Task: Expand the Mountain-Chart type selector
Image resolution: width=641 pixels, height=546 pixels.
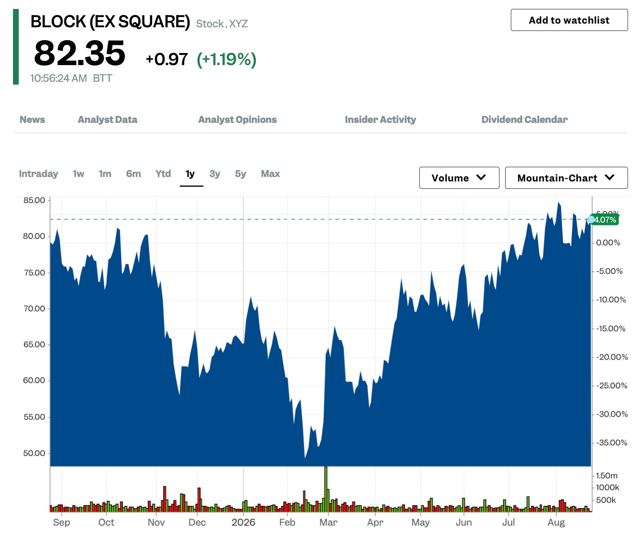Action: click(x=566, y=178)
